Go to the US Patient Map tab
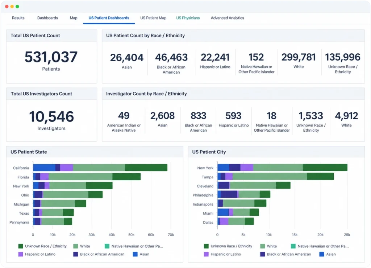371x268 pixels. coord(153,18)
